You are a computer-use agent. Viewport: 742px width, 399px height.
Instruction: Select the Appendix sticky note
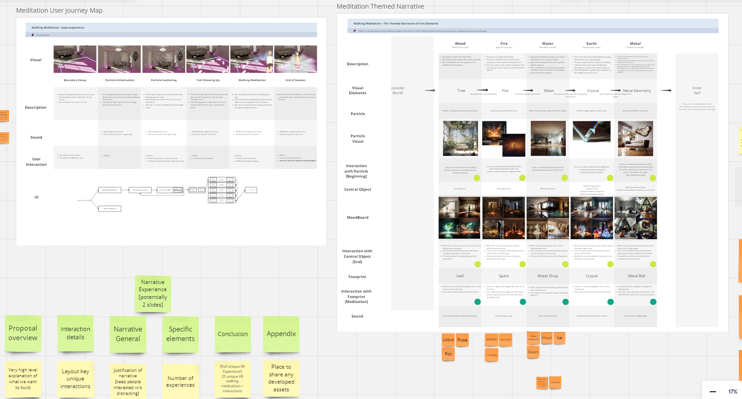281,334
